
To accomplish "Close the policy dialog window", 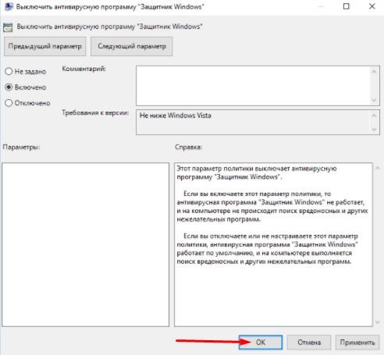I will click(x=372, y=6).
